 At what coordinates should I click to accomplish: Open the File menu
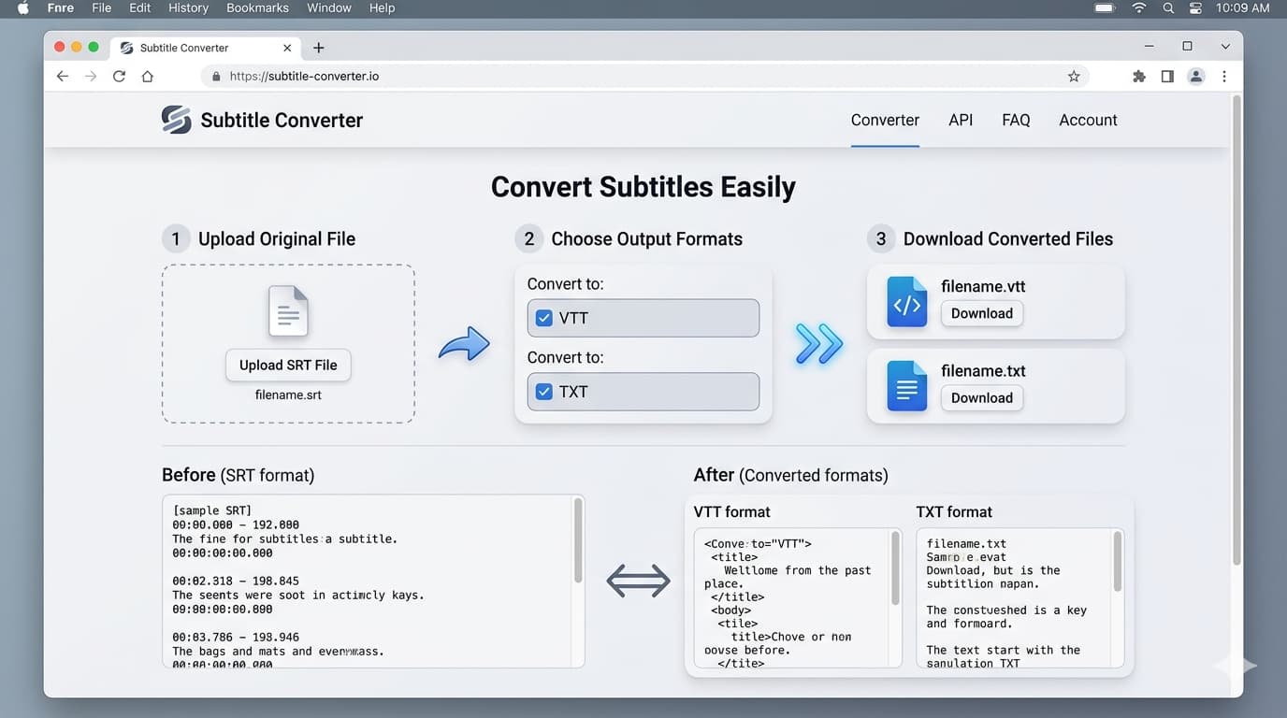(x=102, y=7)
